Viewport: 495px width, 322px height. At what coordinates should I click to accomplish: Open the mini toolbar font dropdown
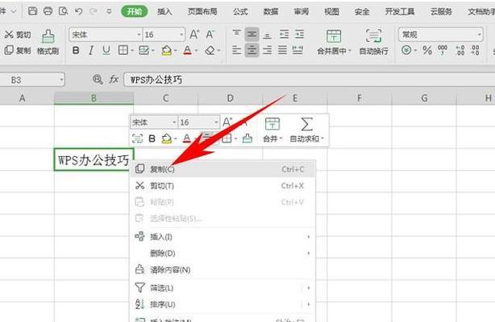(174, 122)
